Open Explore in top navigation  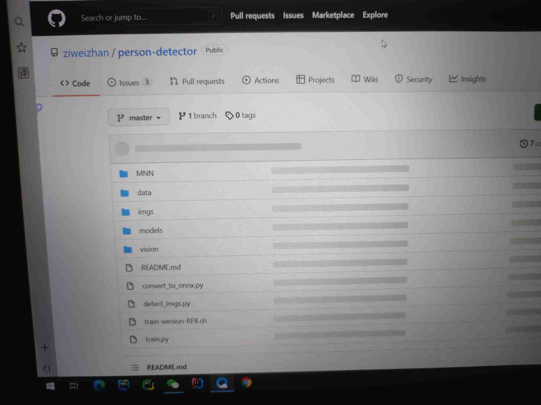pos(375,15)
